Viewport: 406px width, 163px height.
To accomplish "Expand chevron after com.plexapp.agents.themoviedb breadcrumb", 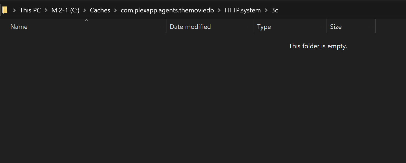I will 219,11.
